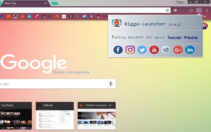Click the Bigga profile button in title bar
Viewport: 211px width, 132px height.
tap(180, 2)
